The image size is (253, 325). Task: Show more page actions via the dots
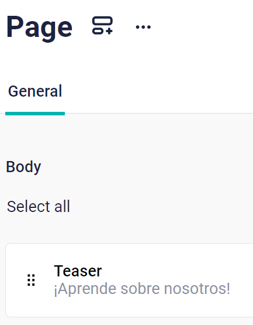pos(143,27)
